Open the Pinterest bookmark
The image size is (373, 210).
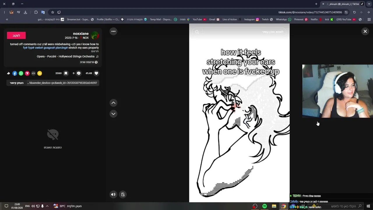(301, 20)
